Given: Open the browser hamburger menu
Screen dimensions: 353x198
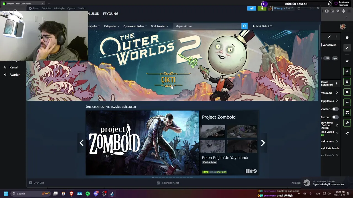Looking at the screenshot, I should point(349,11).
